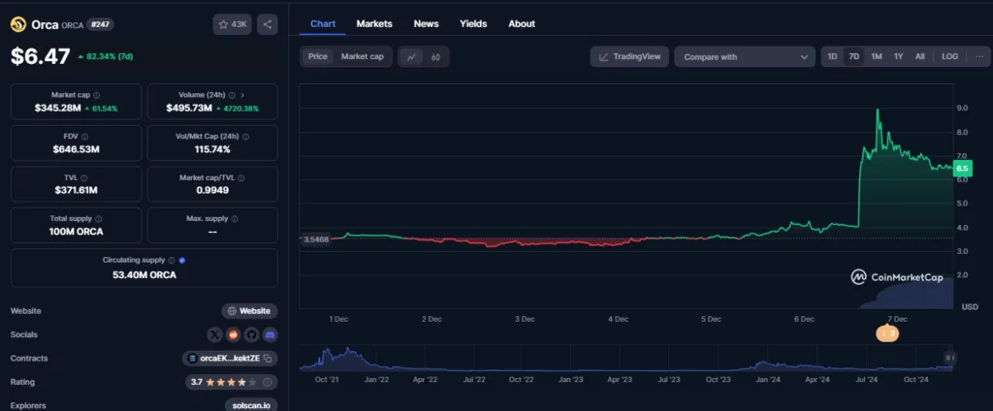Screen dimensions: 993x411
Task: Click the 115.74% Vol/Mkt Cap value
Action: tap(212, 149)
